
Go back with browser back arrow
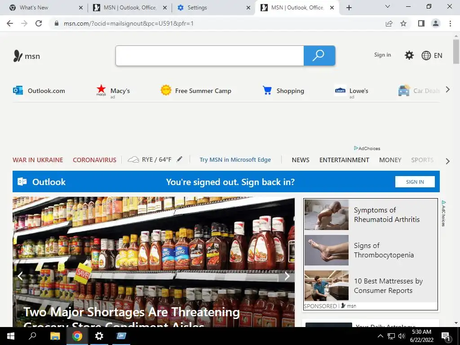click(10, 23)
